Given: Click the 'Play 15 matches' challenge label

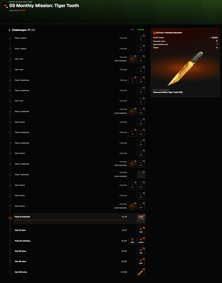Looking at the screenshot, I should 22,217.
